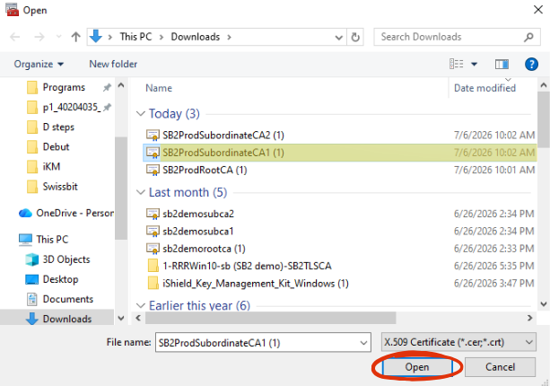
Task: Close the Open dialog
Action: click(538, 10)
